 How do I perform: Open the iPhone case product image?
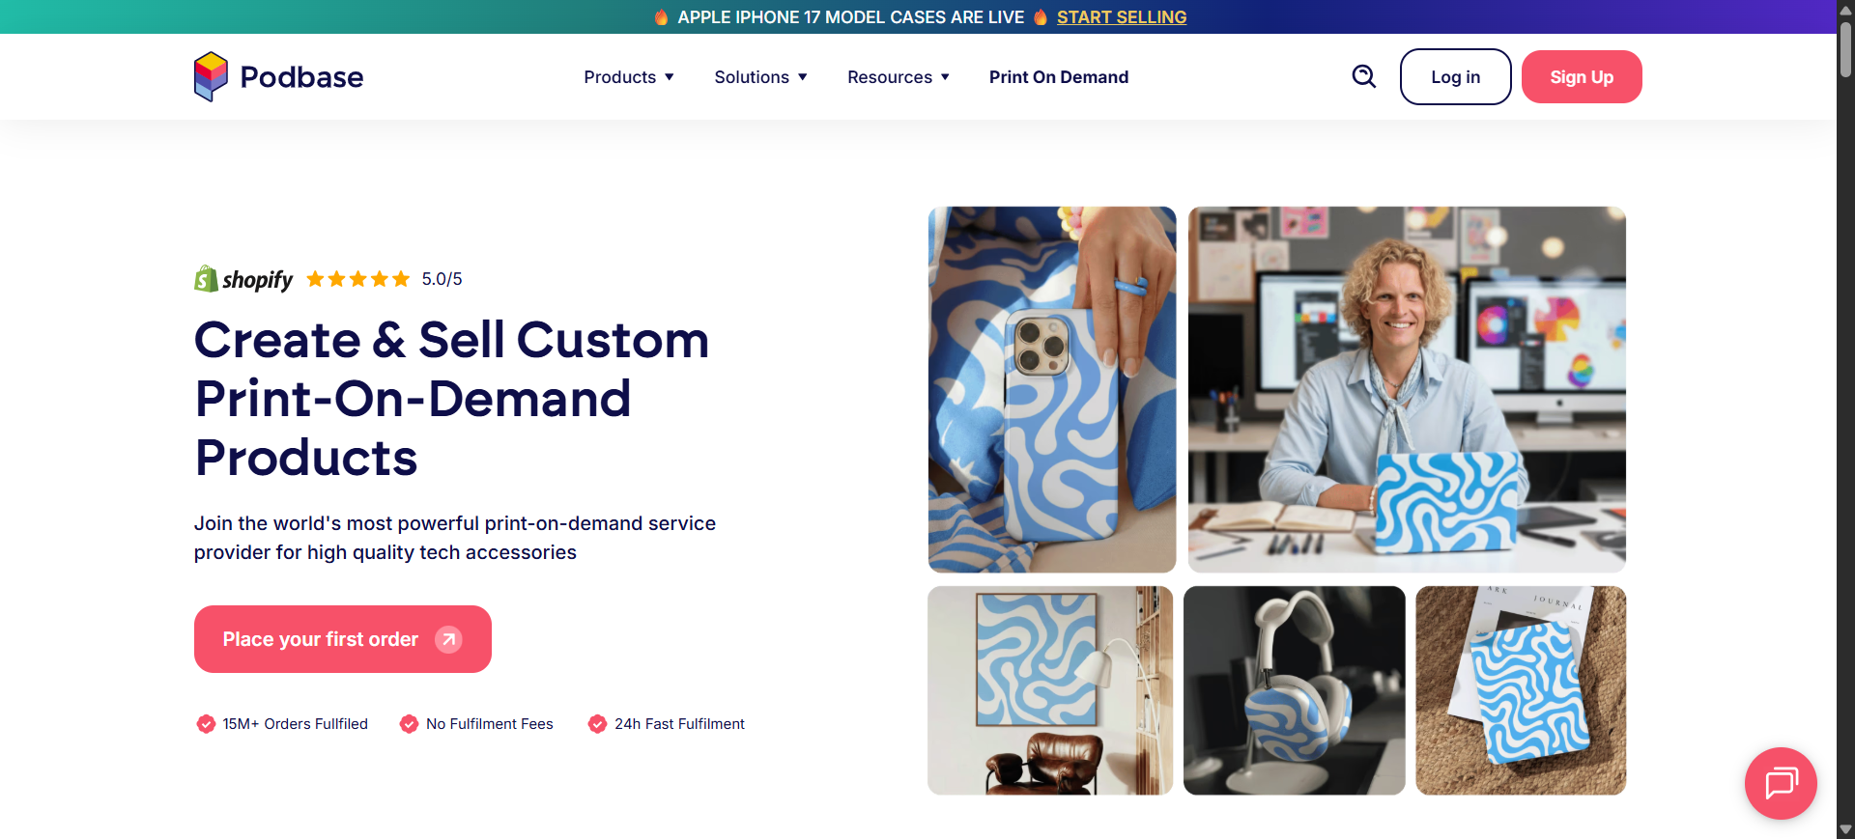pos(1052,389)
